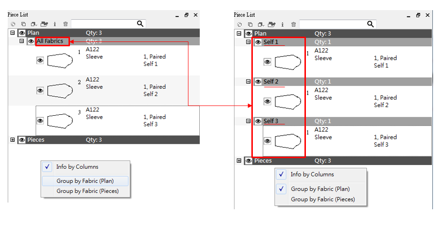Image resolution: width=441 pixels, height=230 pixels.
Task: Select the Self 3 group header
Action: coord(271,121)
